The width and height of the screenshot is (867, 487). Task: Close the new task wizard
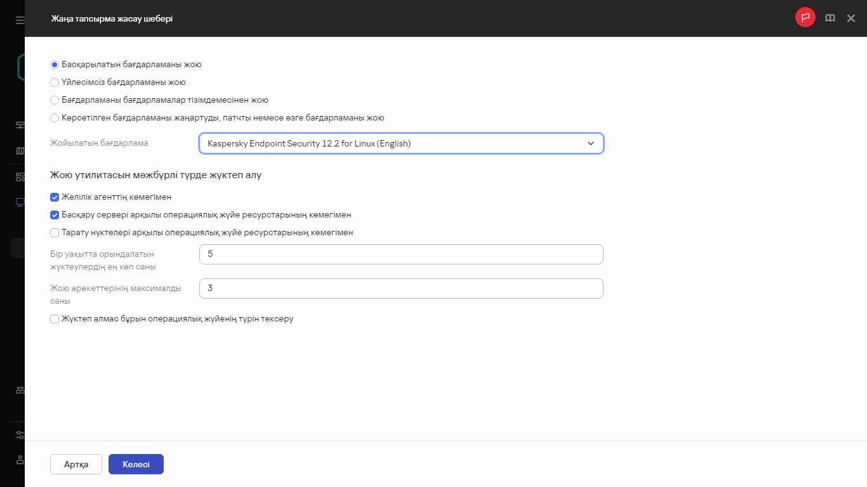(851, 18)
